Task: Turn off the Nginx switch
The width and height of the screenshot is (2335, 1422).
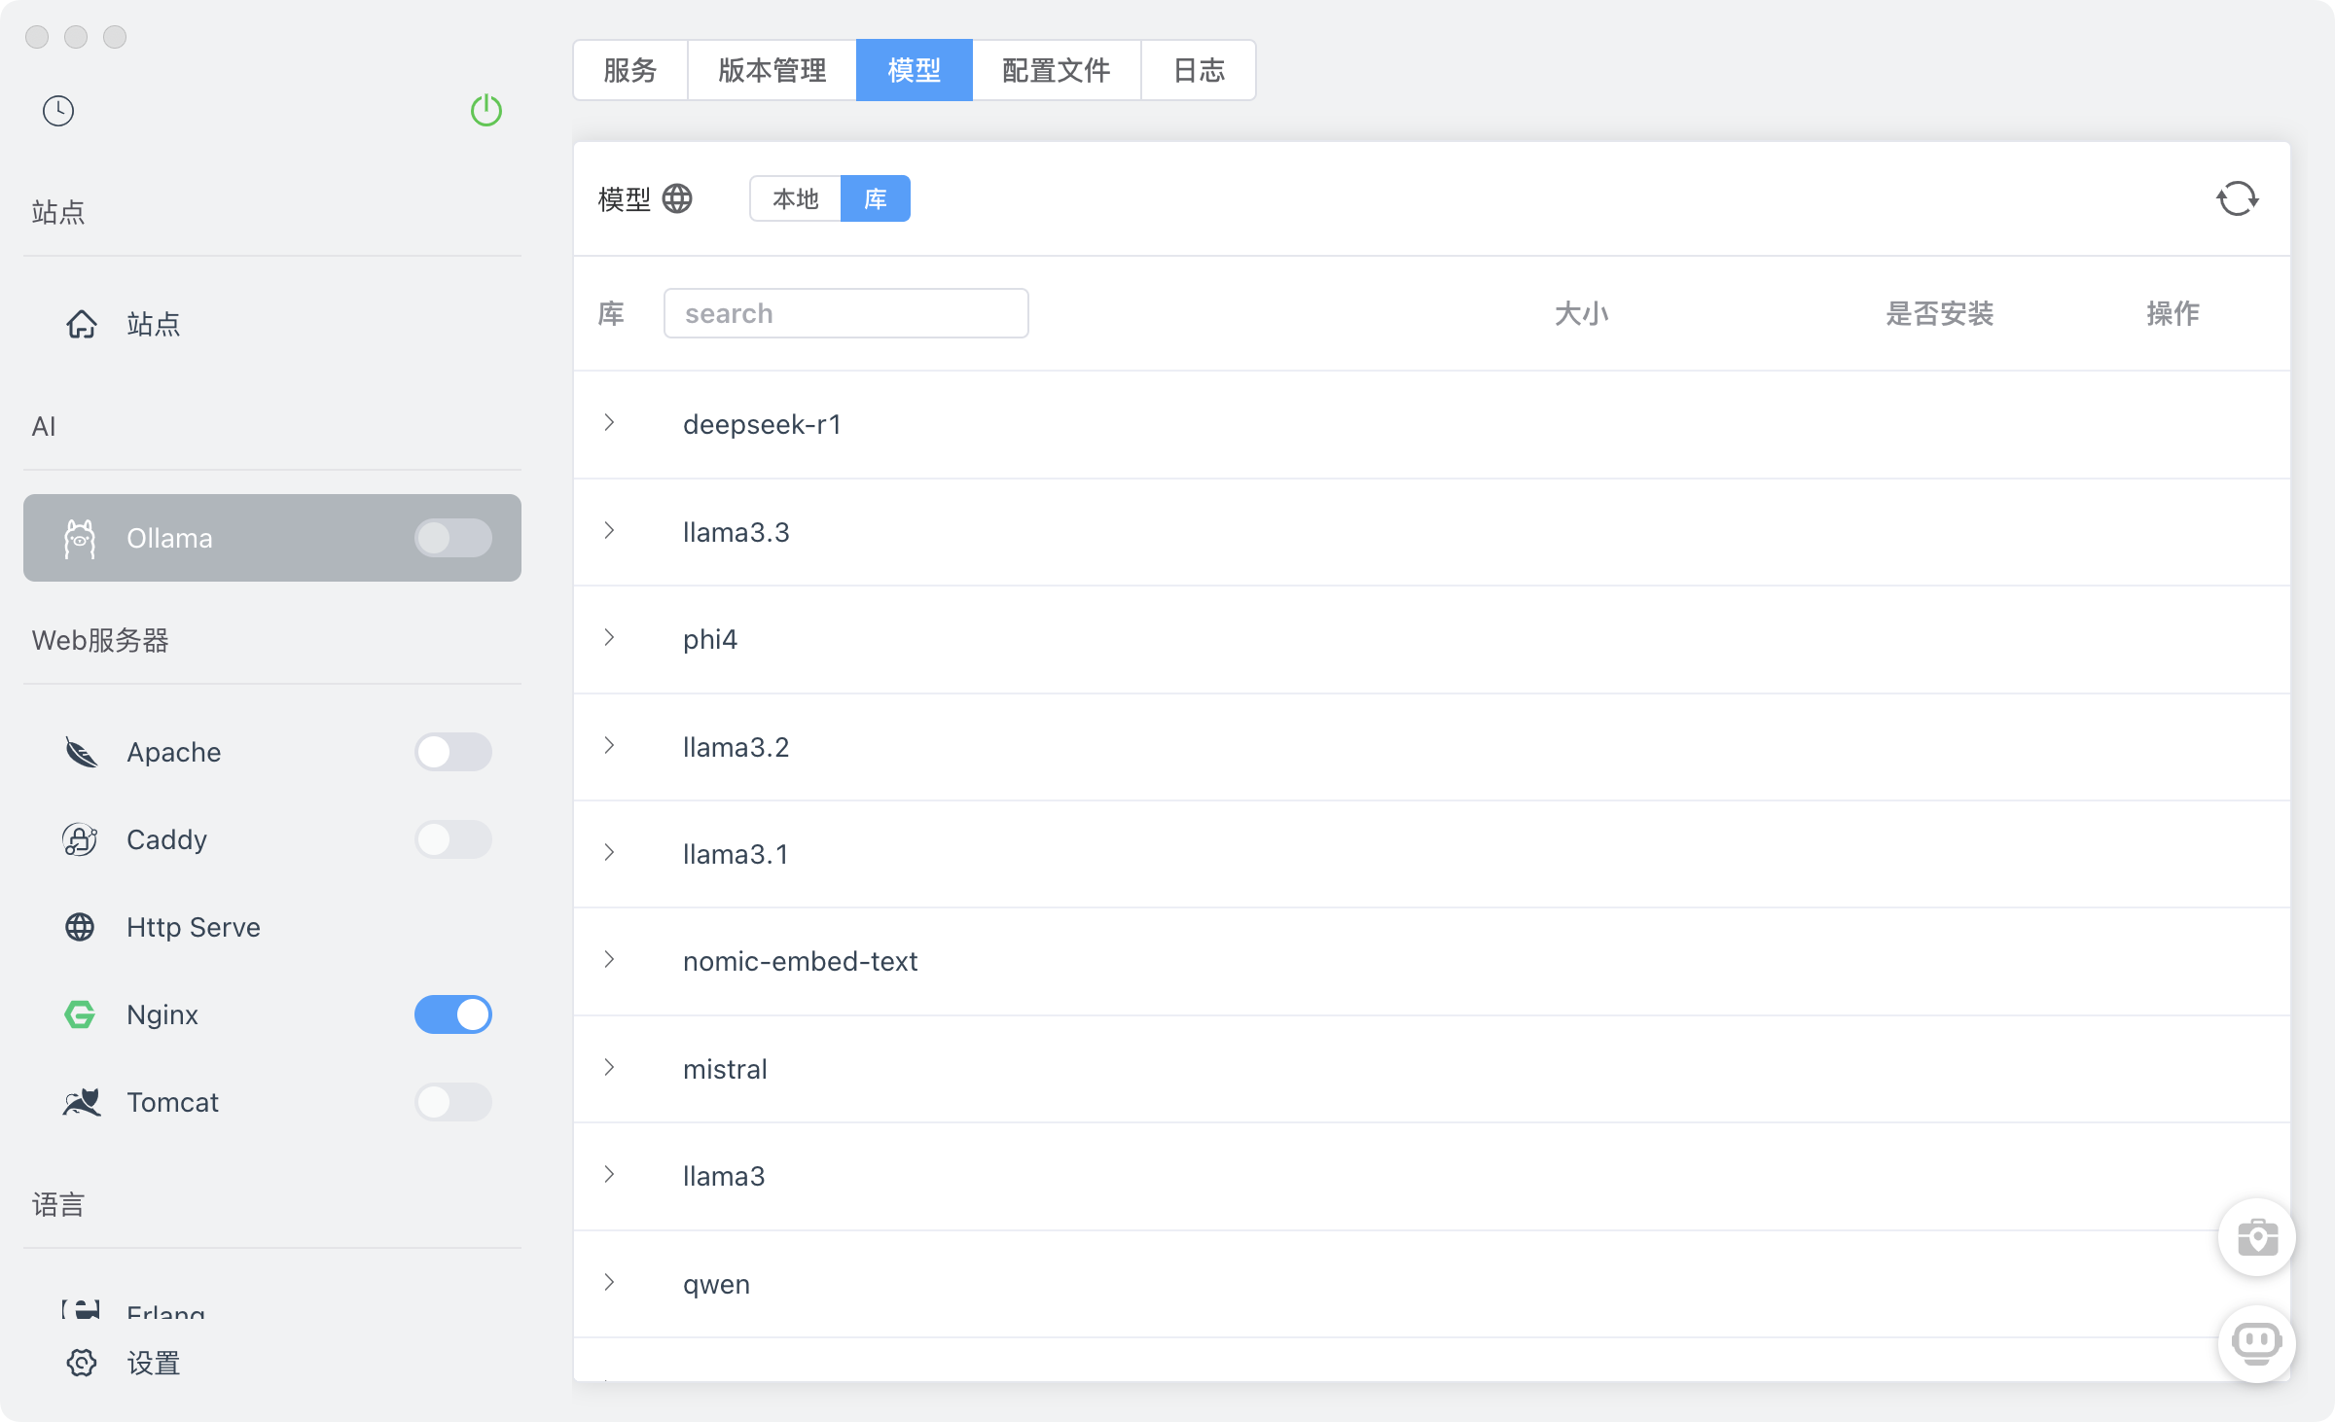Action: point(453,1014)
